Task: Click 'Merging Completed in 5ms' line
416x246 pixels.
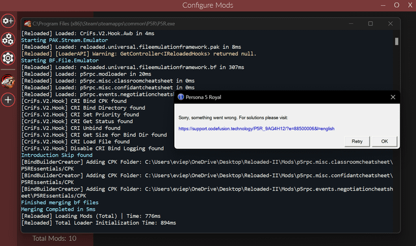Action: click(58, 209)
